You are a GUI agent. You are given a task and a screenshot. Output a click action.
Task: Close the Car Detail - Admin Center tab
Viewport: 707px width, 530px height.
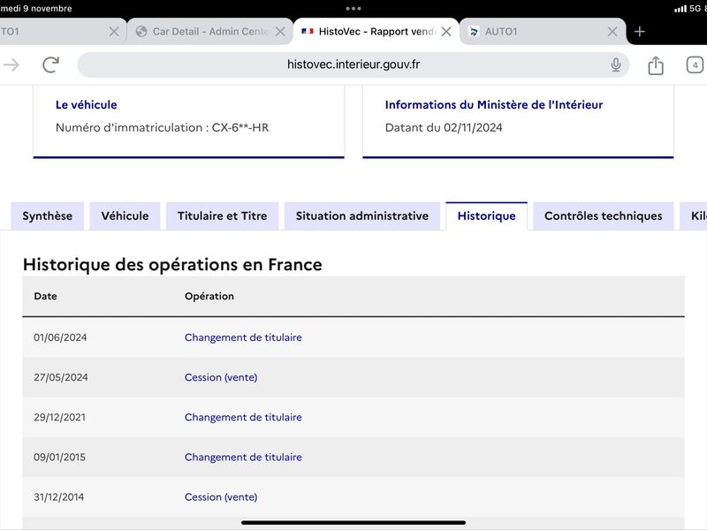tap(280, 32)
